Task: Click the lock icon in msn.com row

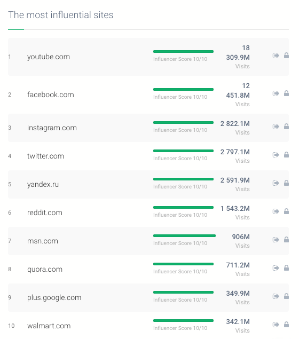Action: coord(286,239)
